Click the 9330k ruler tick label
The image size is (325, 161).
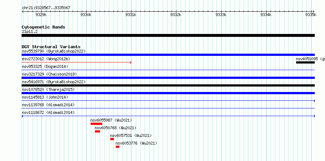pos(86,15)
